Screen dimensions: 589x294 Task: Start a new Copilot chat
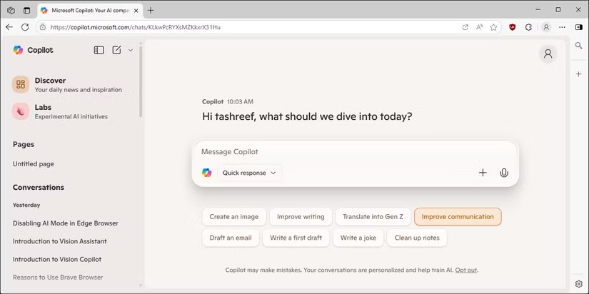(117, 50)
